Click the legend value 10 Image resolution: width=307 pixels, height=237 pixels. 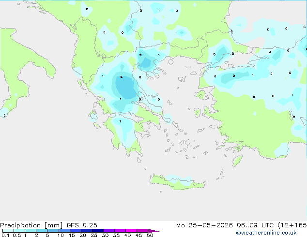(61, 235)
